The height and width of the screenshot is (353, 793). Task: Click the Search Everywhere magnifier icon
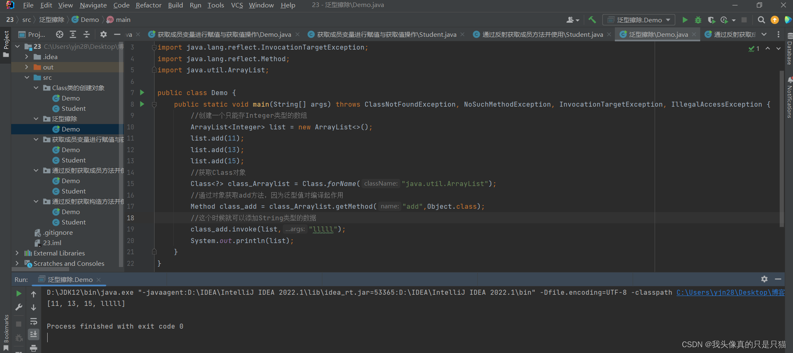tap(761, 20)
